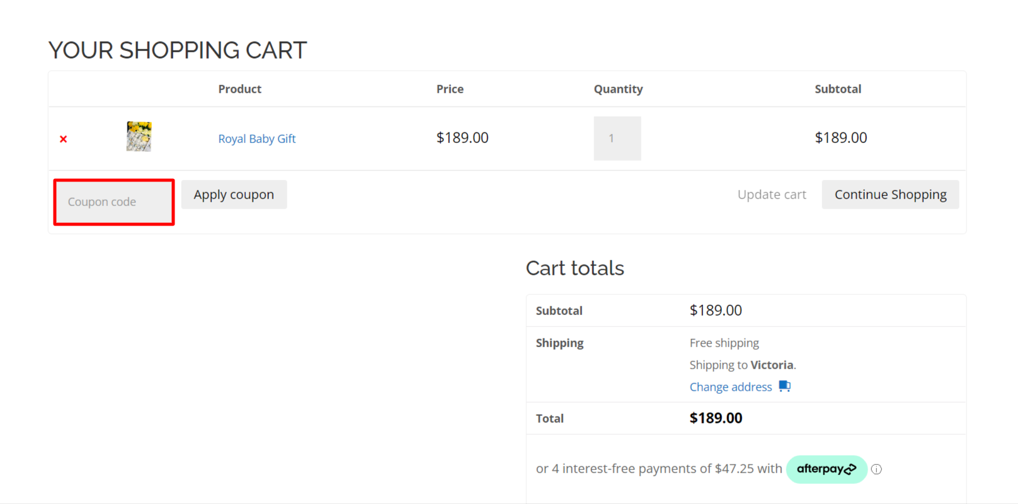Image resolution: width=1018 pixels, height=504 pixels.
Task: Click the Free shipping text
Action: click(x=724, y=343)
